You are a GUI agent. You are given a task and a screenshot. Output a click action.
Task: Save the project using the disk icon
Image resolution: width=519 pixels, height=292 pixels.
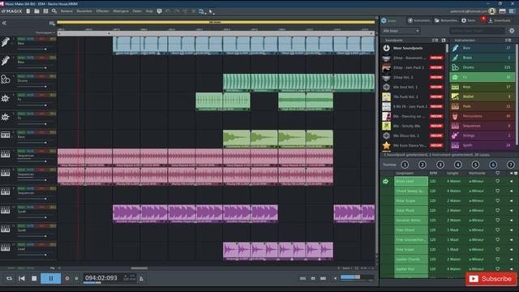pos(45,11)
